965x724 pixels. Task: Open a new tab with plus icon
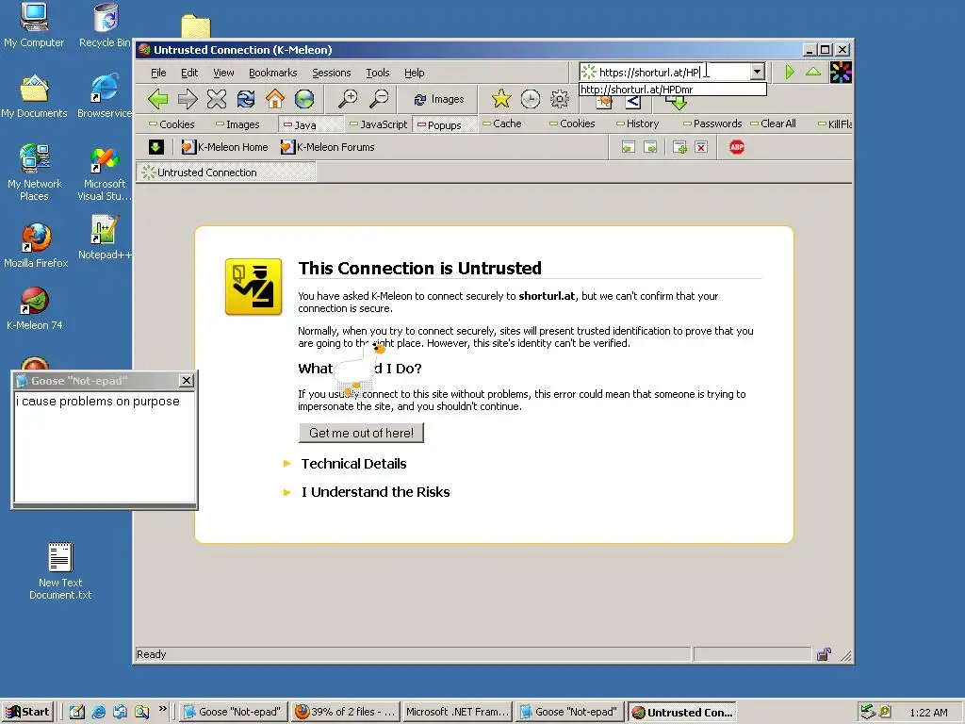click(679, 147)
